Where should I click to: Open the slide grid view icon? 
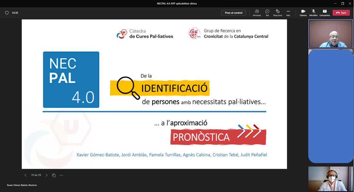point(54,175)
